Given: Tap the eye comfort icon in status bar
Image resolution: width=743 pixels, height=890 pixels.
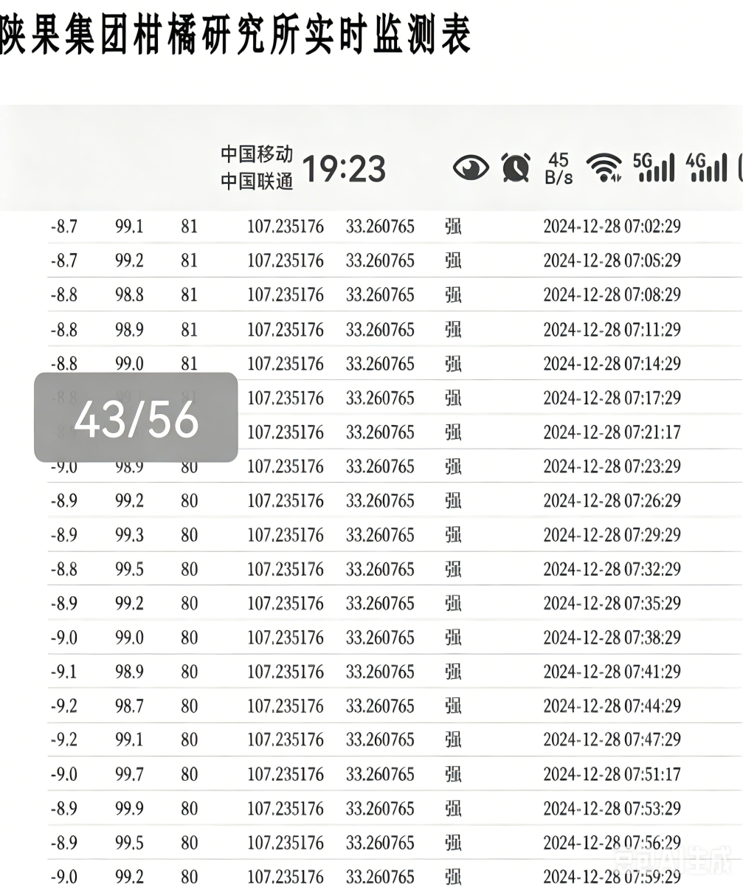Looking at the screenshot, I should tap(471, 168).
